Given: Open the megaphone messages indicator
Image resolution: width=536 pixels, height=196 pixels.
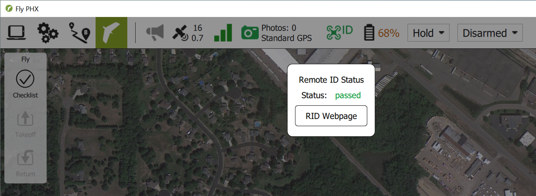Looking at the screenshot, I should click(155, 33).
